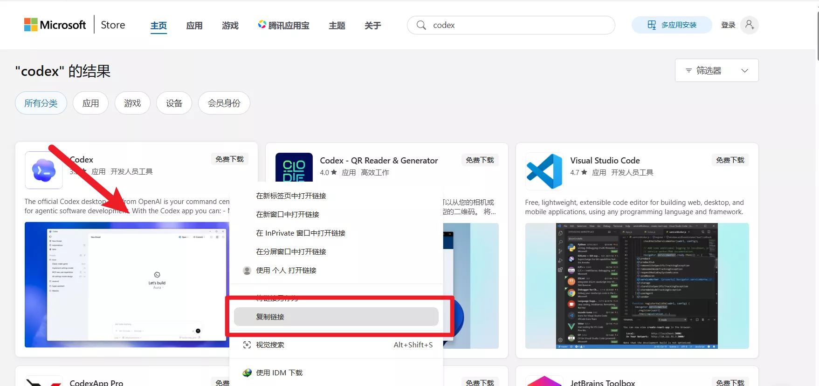Click the search magnifier icon
The width and height of the screenshot is (819, 386).
pyautogui.click(x=421, y=25)
